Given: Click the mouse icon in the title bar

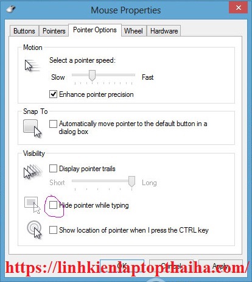Looking at the screenshot, I should [x=11, y=9].
